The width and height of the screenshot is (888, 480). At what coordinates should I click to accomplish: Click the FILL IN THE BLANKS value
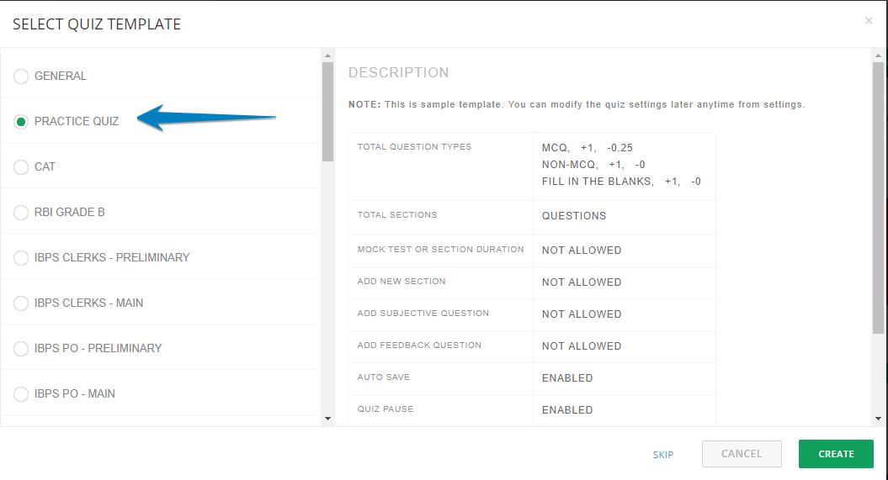[x=621, y=182]
